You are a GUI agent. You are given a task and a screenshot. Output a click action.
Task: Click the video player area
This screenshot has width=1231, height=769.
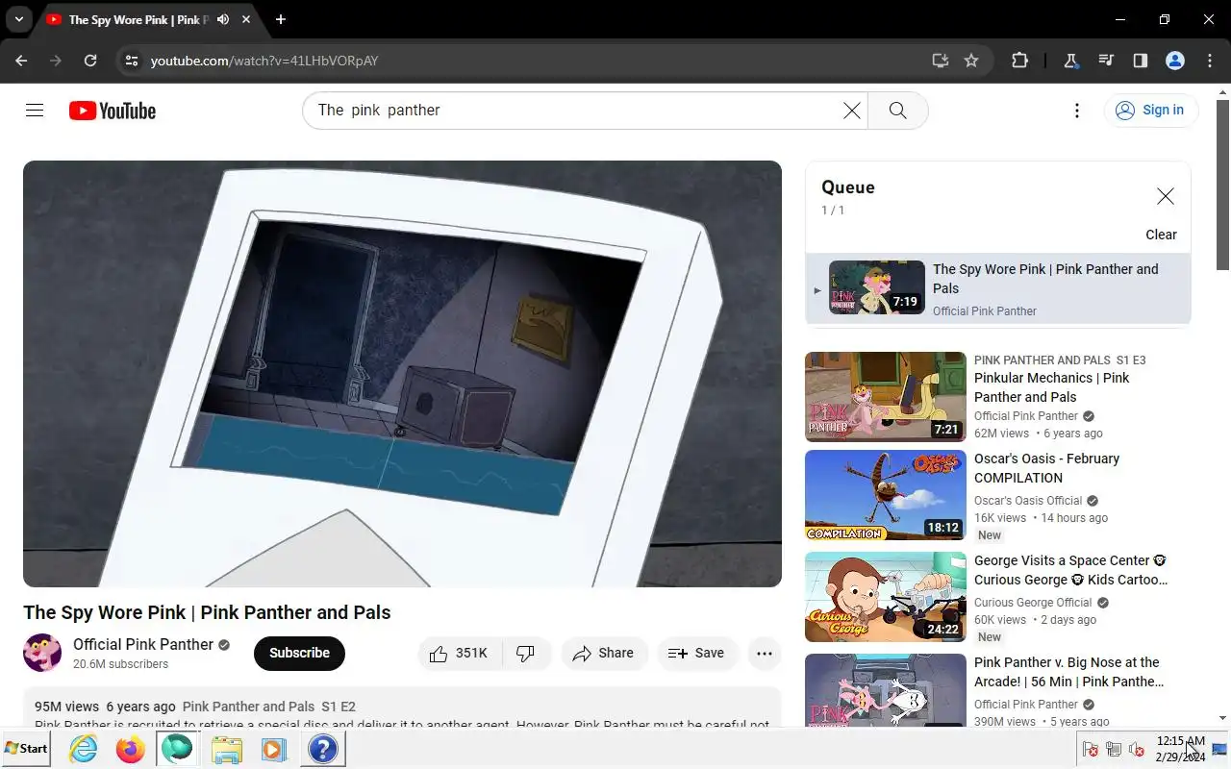[x=402, y=374]
